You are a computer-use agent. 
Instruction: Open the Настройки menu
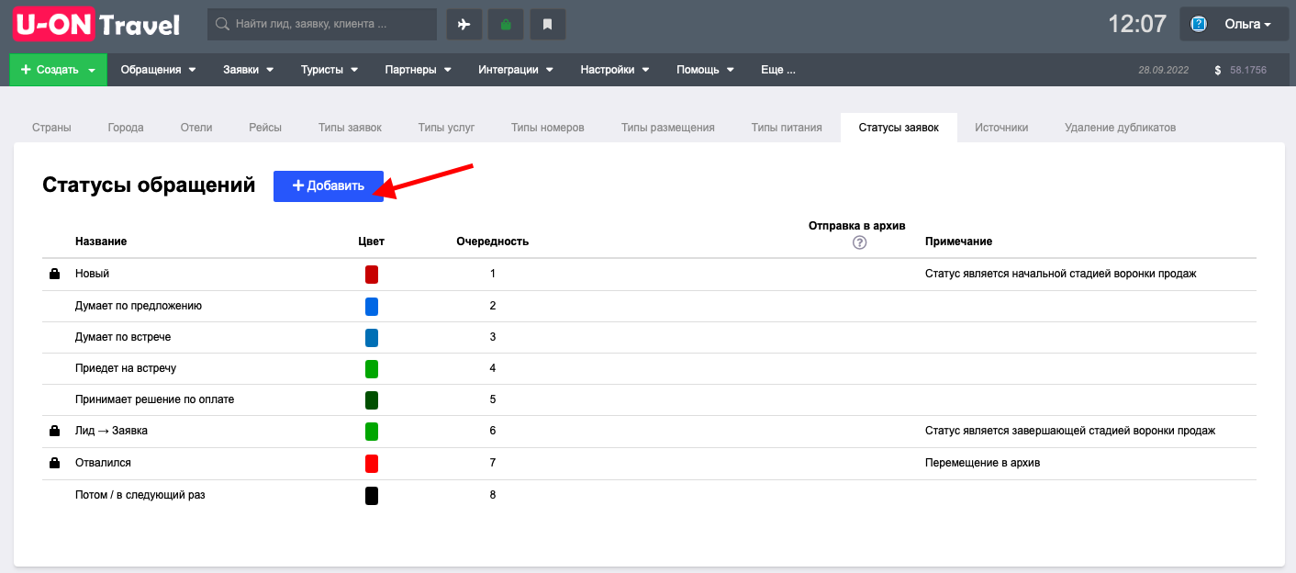(615, 70)
